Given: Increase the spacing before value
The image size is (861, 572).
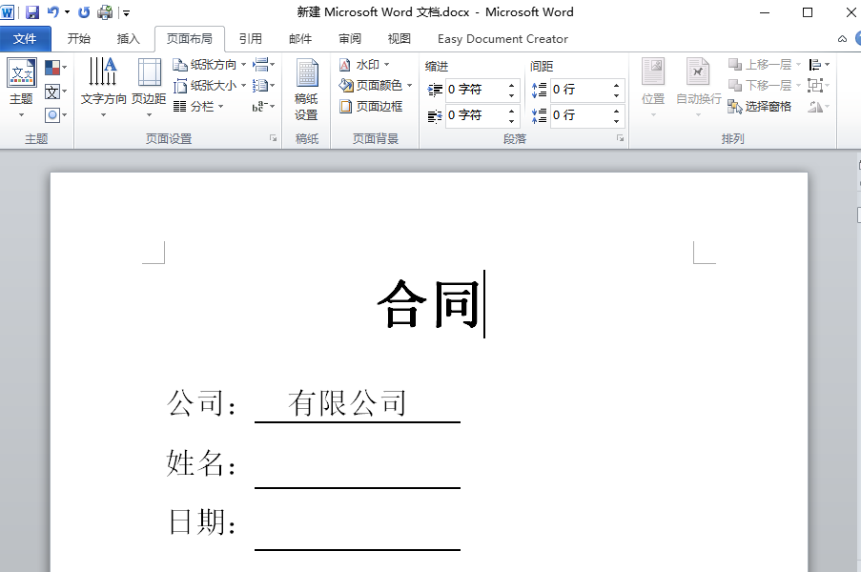Looking at the screenshot, I should coord(617,85).
